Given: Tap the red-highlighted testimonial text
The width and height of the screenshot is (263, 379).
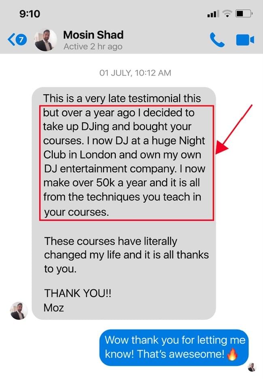Looking at the screenshot, I should point(126,163).
